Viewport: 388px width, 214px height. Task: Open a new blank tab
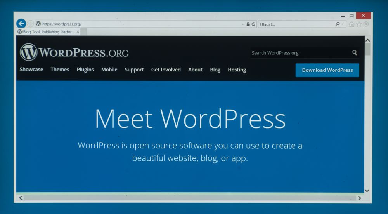tap(84, 32)
